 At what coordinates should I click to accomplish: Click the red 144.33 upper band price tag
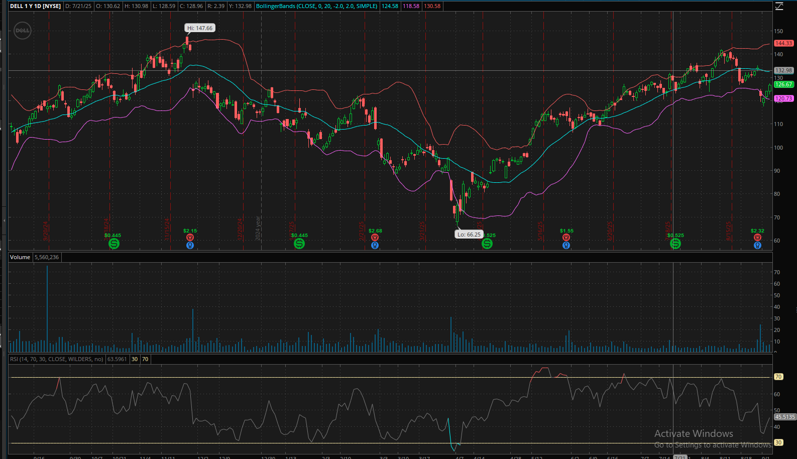coord(783,43)
